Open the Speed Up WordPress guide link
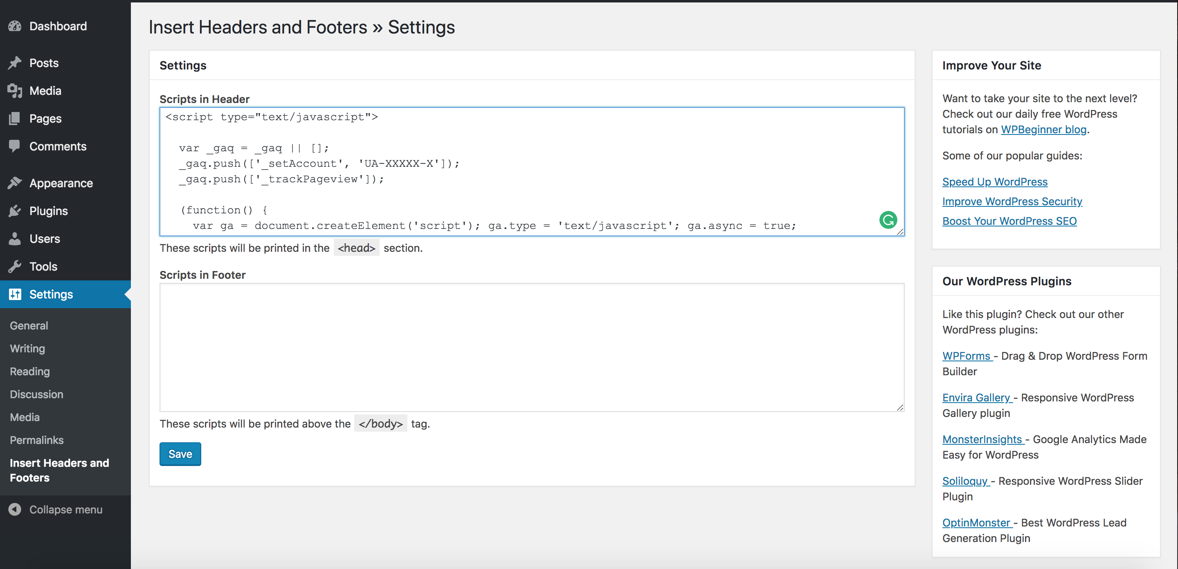1178x569 pixels. (x=995, y=181)
